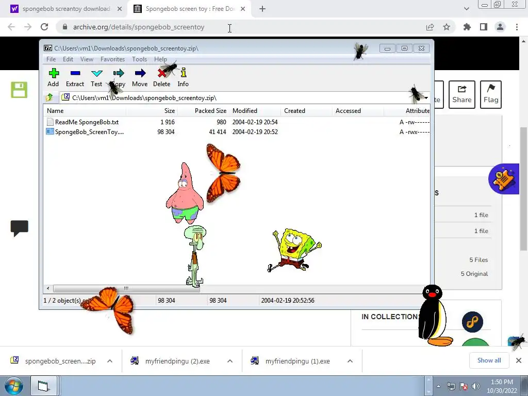
Task: Click the Share button on archive.org page
Action: coord(461,94)
